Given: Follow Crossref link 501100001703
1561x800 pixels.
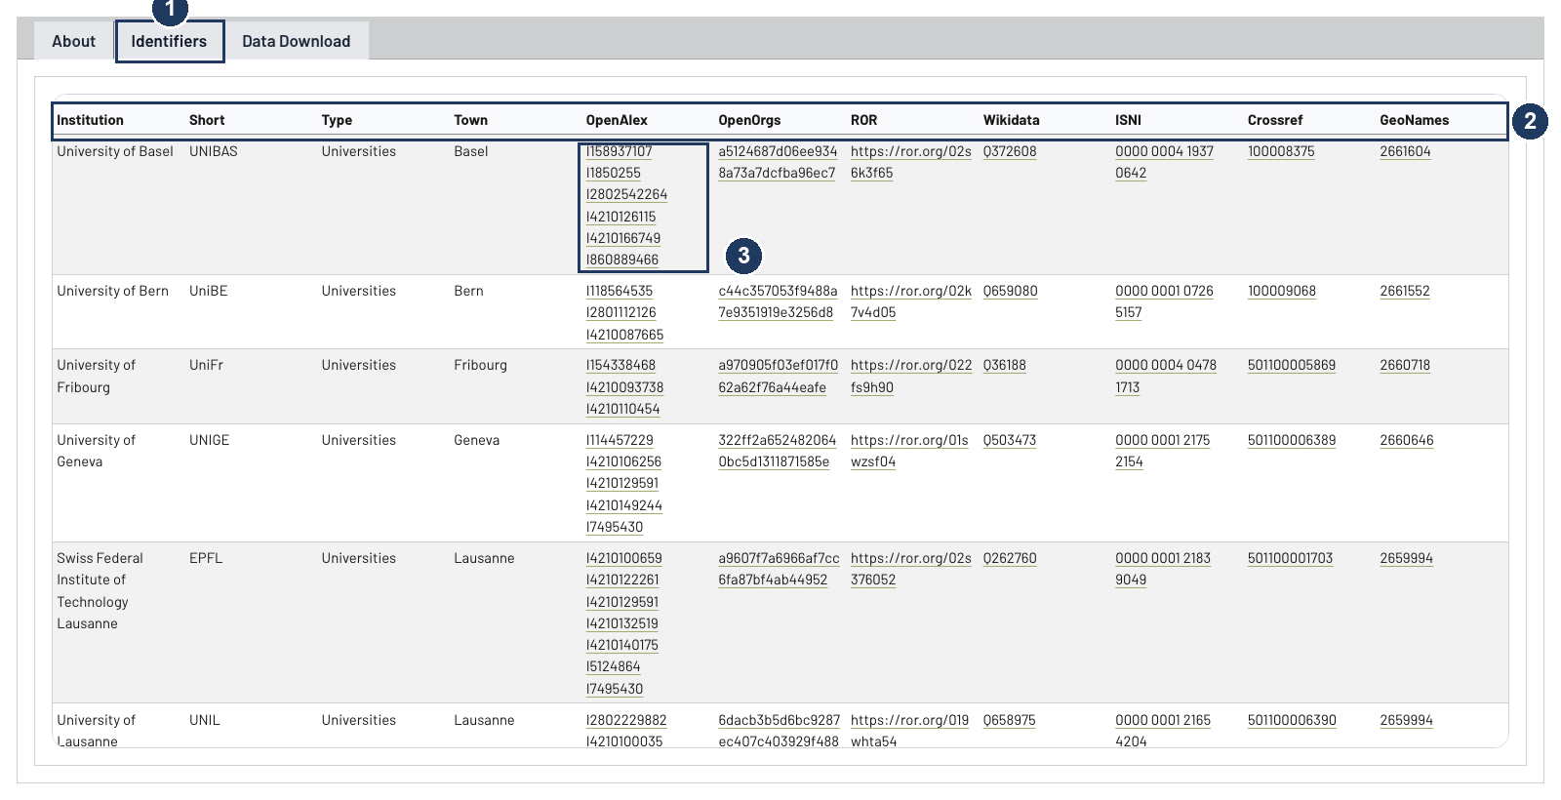Looking at the screenshot, I should point(1290,558).
